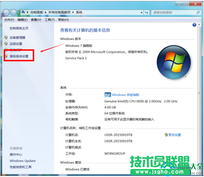The height and width of the screenshot is (177, 204).
Task: Click the 5.0 experience index score badge
Action: [108, 95]
